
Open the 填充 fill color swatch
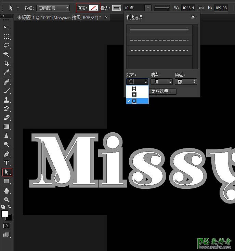tap(93, 8)
